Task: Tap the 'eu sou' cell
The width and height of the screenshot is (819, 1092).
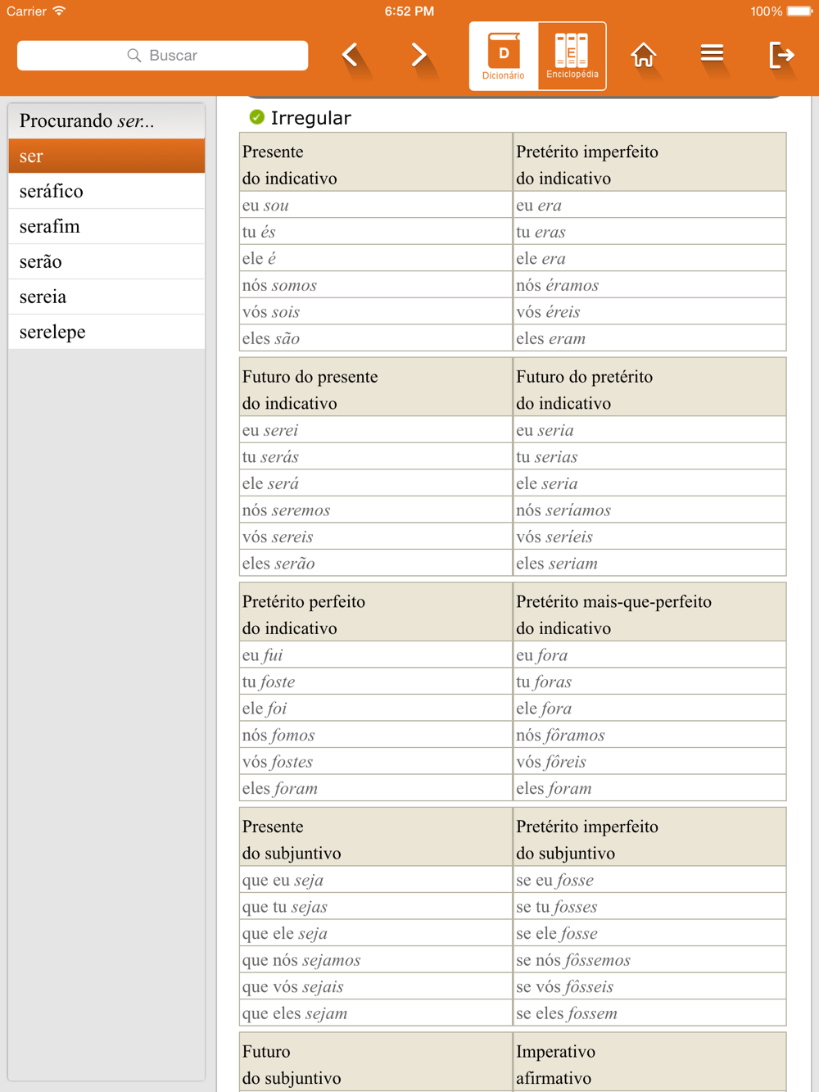Action: click(x=376, y=205)
